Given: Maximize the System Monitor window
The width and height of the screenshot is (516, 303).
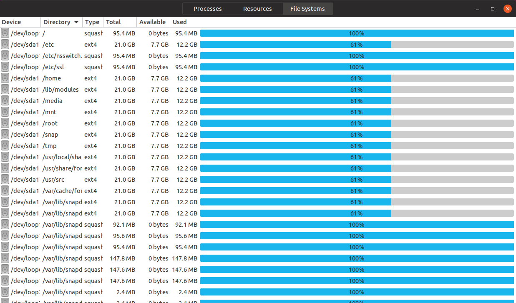Looking at the screenshot, I should pos(493,9).
